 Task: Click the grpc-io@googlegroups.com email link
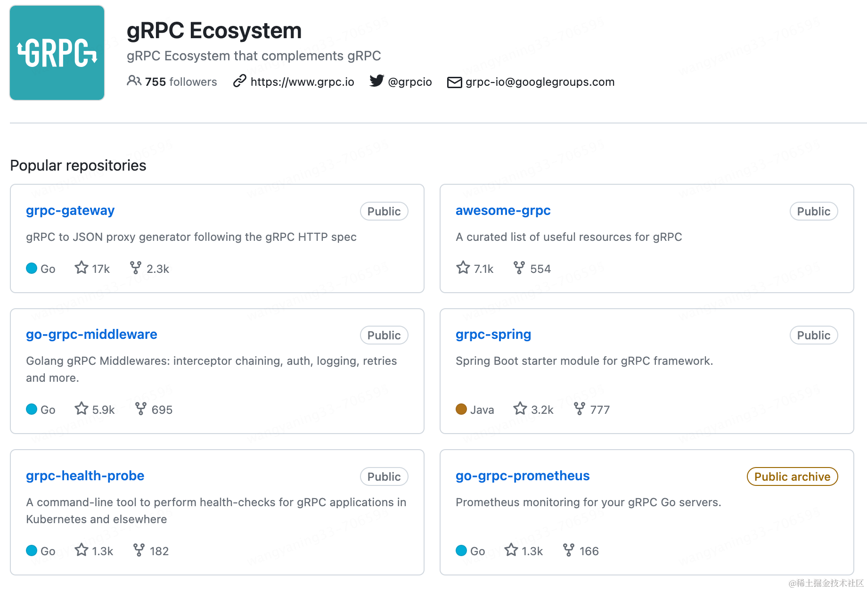(x=540, y=82)
